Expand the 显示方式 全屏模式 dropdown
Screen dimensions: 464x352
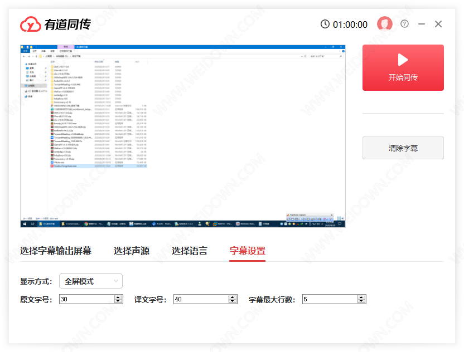coord(91,281)
